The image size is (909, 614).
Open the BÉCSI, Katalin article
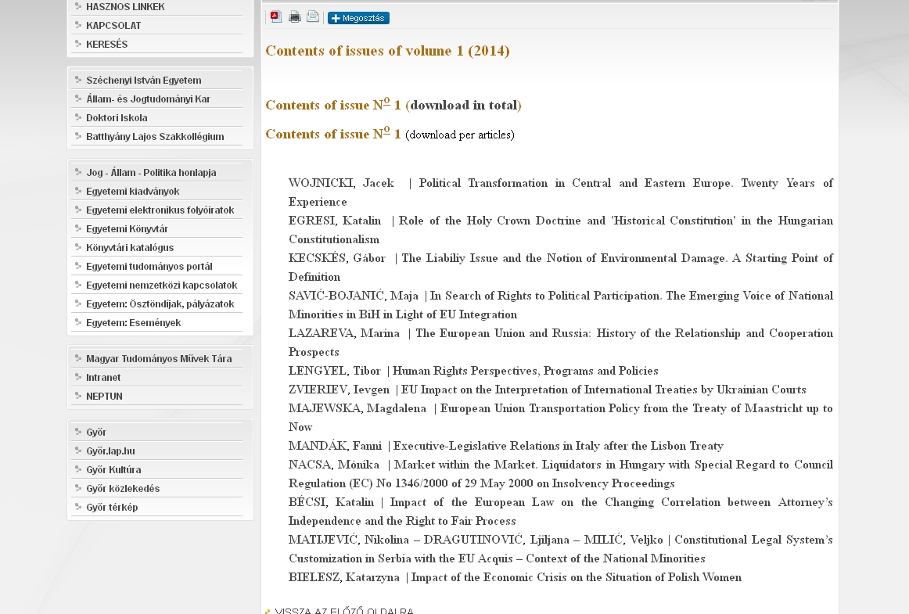pyautogui.click(x=561, y=512)
